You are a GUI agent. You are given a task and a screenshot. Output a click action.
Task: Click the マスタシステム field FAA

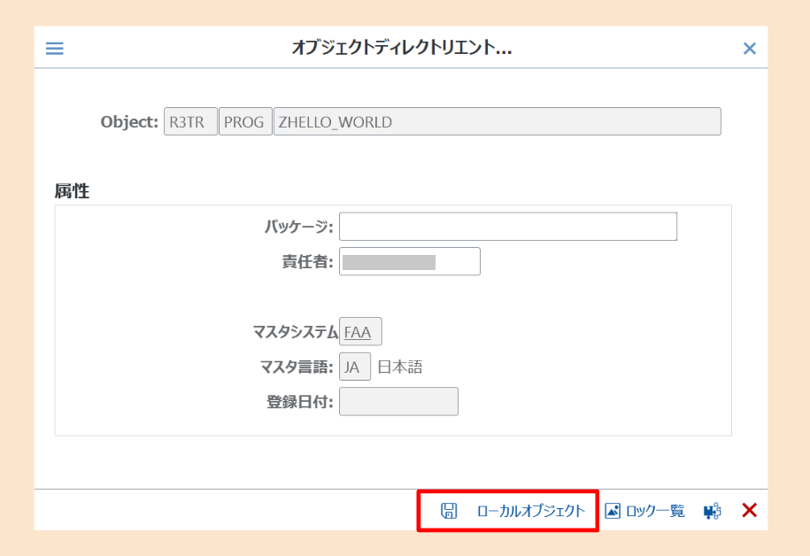360,331
